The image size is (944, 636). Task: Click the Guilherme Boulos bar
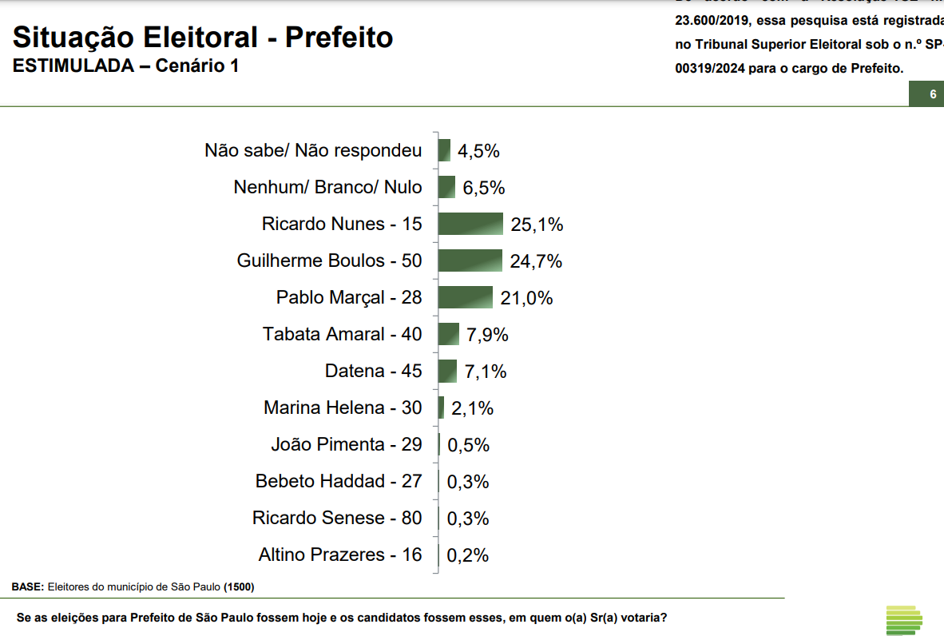(470, 260)
